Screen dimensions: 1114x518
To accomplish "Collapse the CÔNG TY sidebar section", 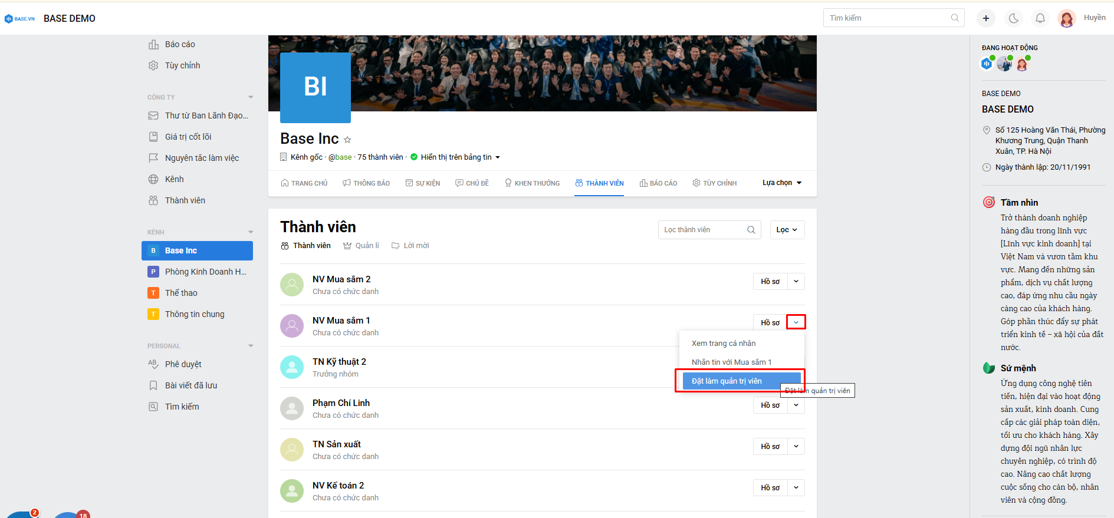I will (x=251, y=97).
